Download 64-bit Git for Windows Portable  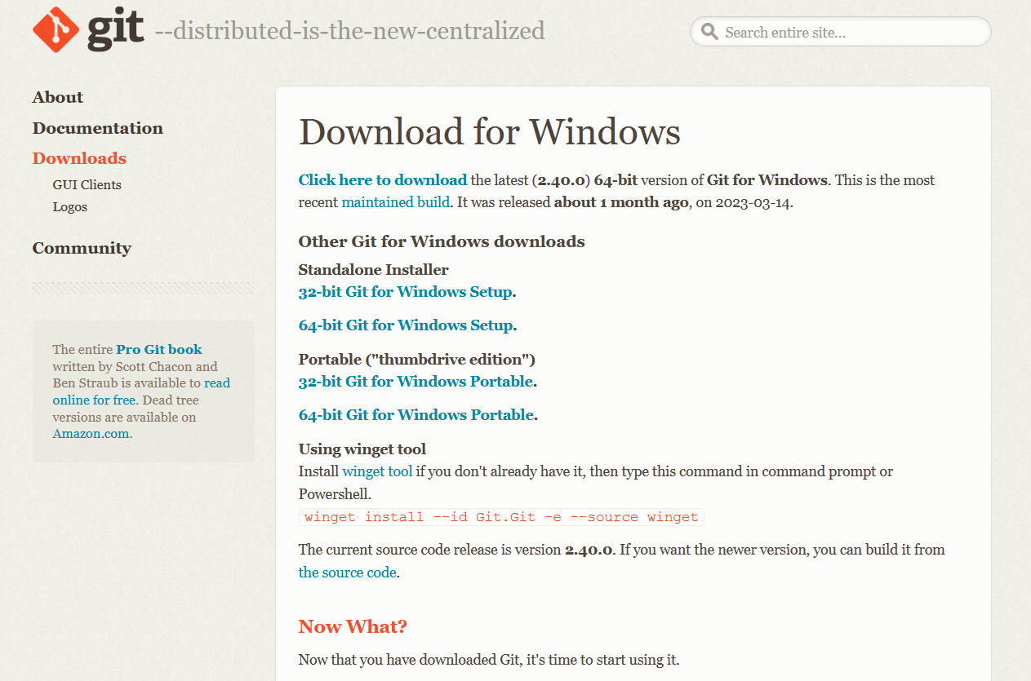(415, 414)
